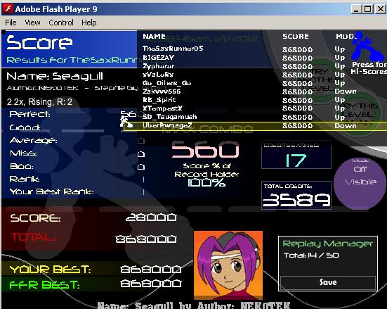Toggle the purple Off Visible circle
The image size is (387, 309).
coord(360,183)
